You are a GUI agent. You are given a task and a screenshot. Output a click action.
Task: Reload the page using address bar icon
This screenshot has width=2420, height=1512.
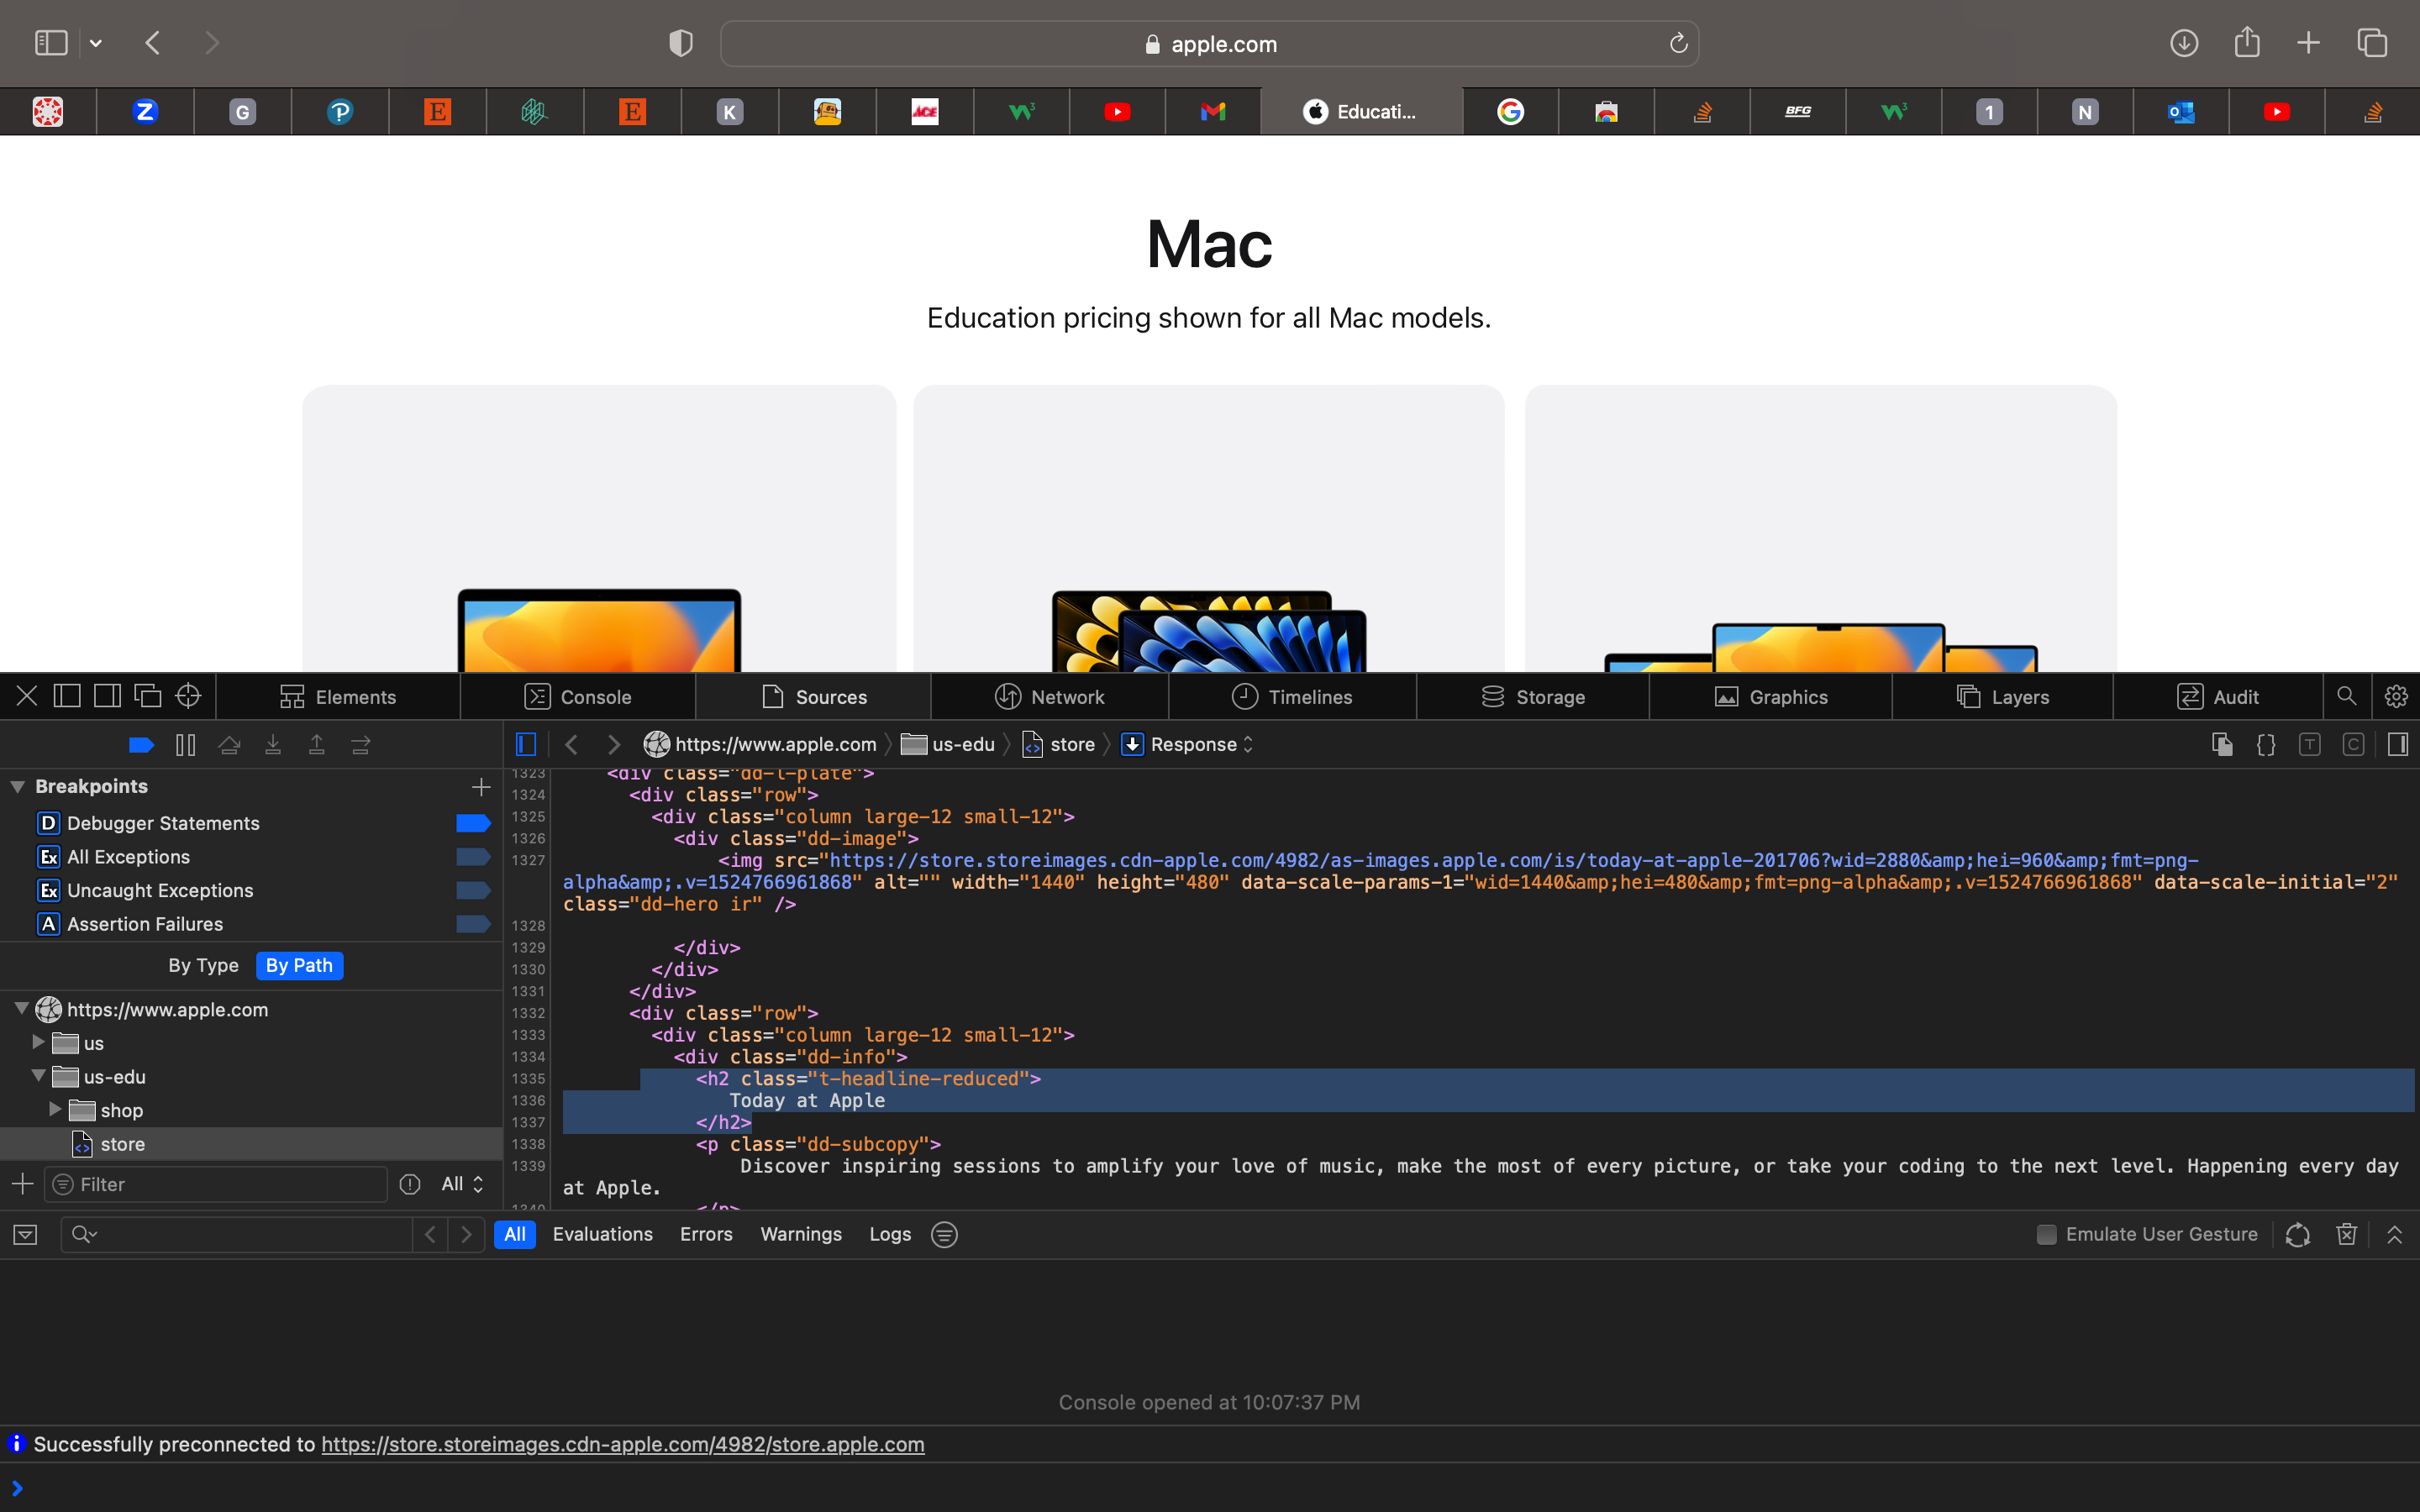[x=1678, y=43]
